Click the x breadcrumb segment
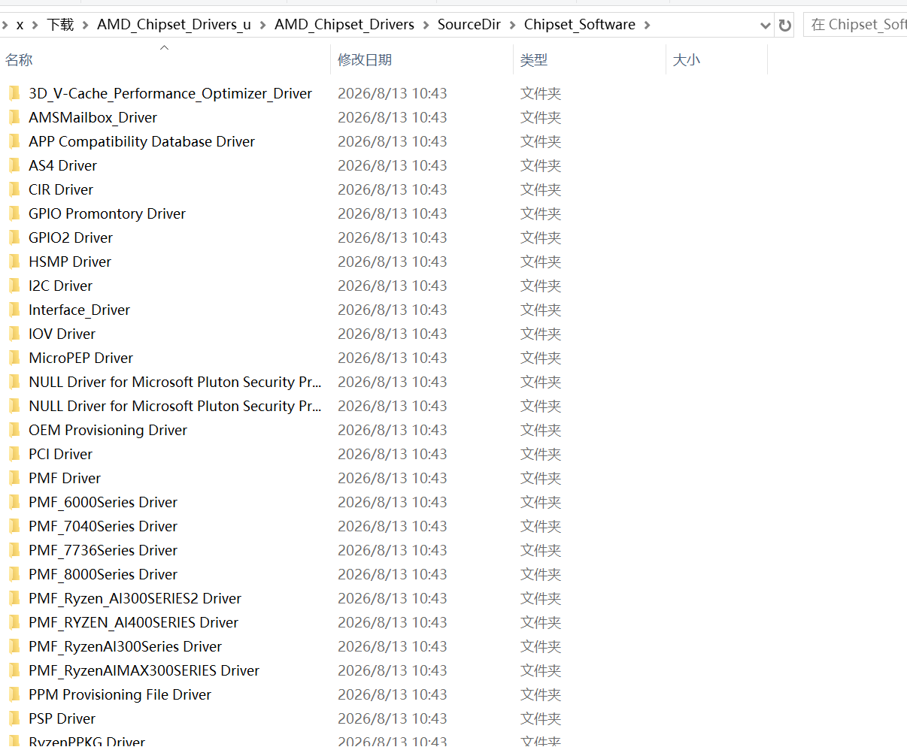 [x=20, y=25]
